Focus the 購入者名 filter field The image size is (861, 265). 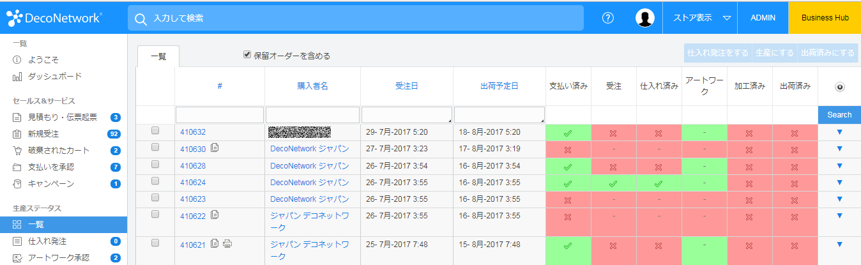(x=312, y=115)
